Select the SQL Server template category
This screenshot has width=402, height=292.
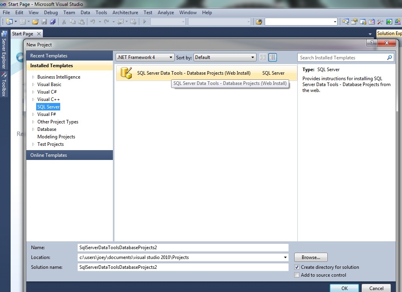48,107
